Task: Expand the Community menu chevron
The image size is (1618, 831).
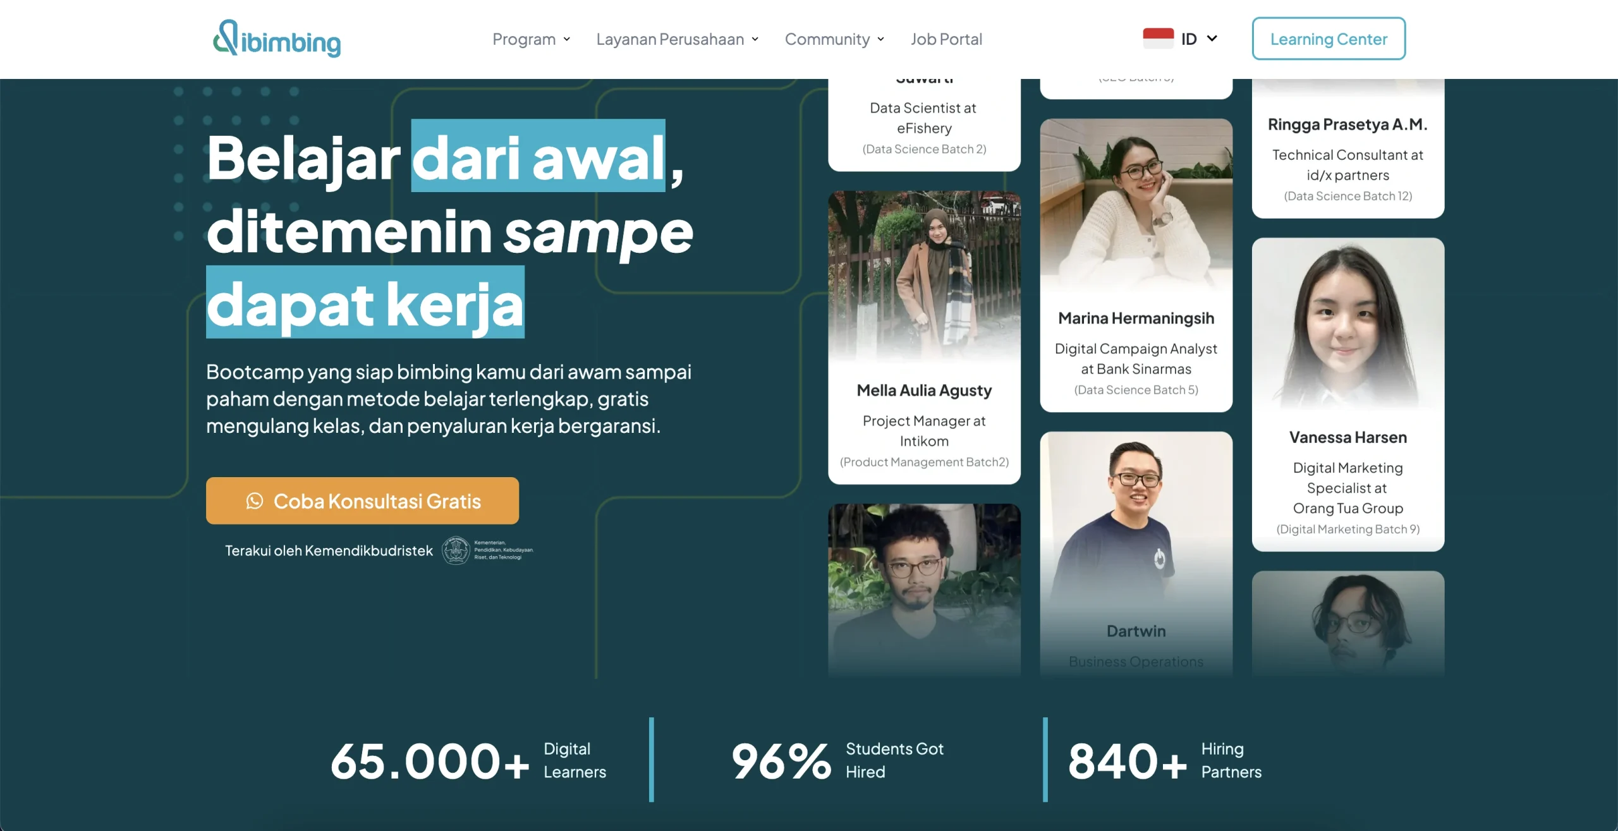Action: click(881, 39)
